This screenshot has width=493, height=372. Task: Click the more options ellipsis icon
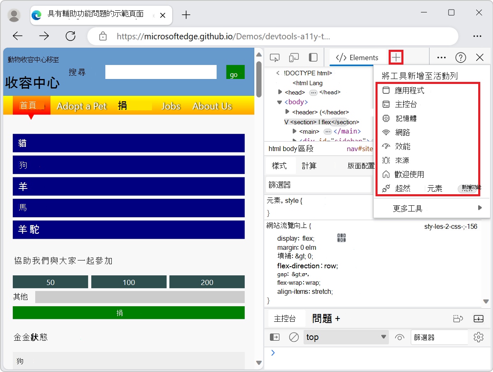(x=441, y=58)
